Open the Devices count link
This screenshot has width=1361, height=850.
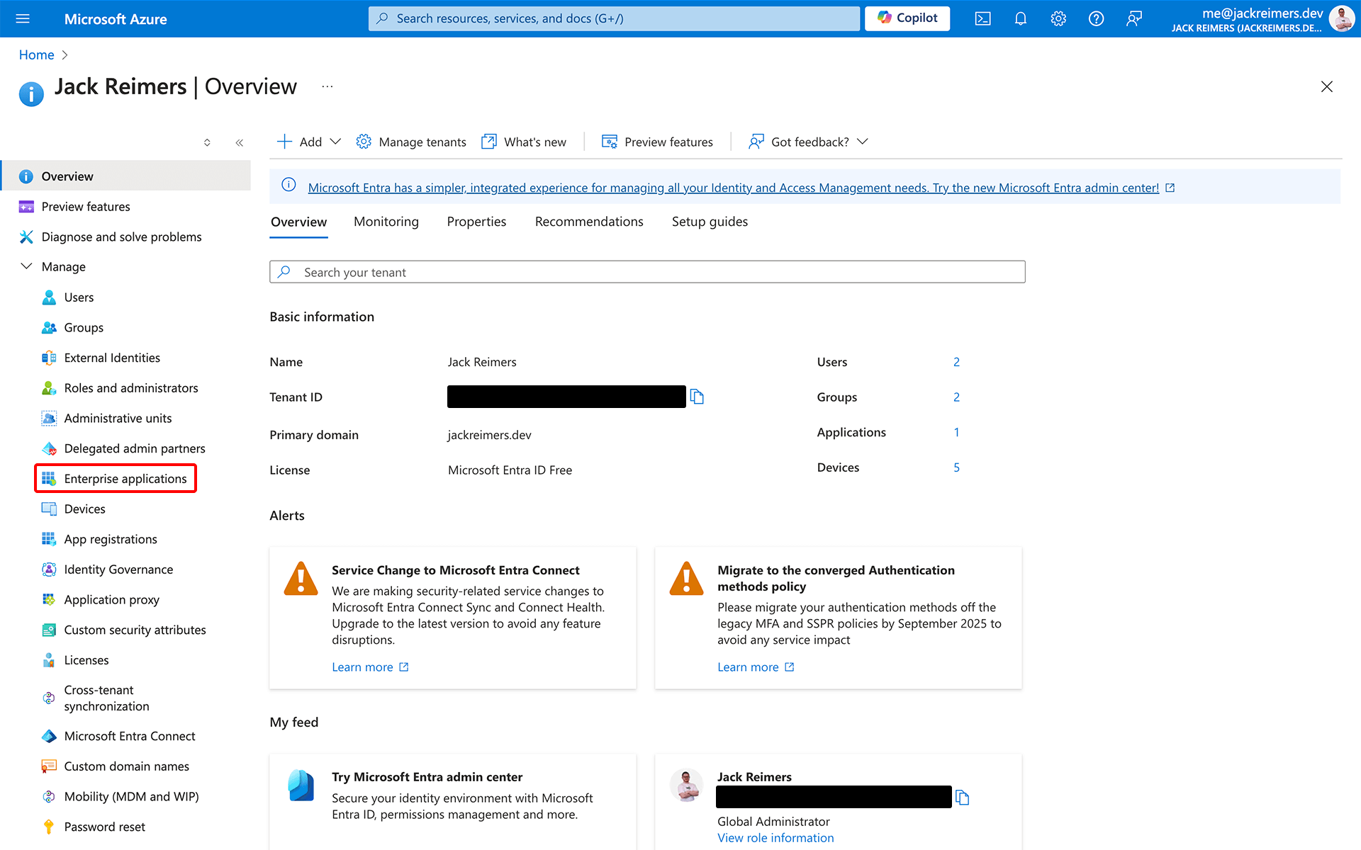pos(956,467)
